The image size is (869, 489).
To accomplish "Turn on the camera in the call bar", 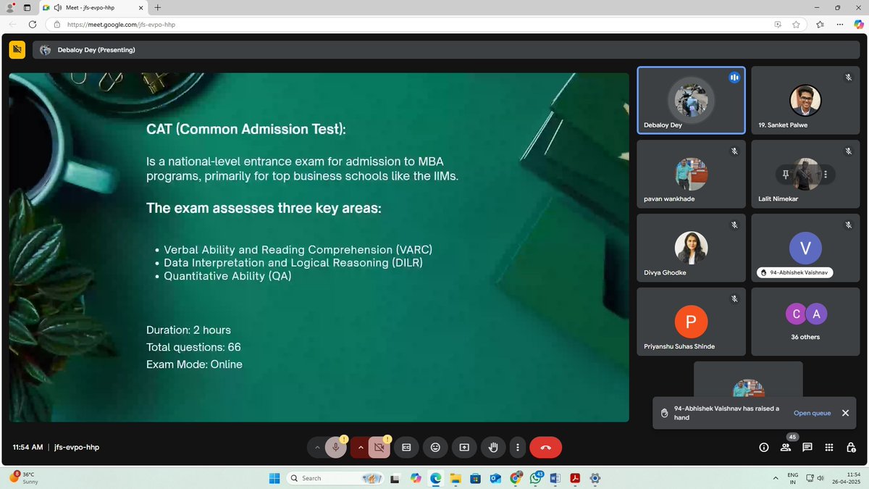I will (379, 448).
